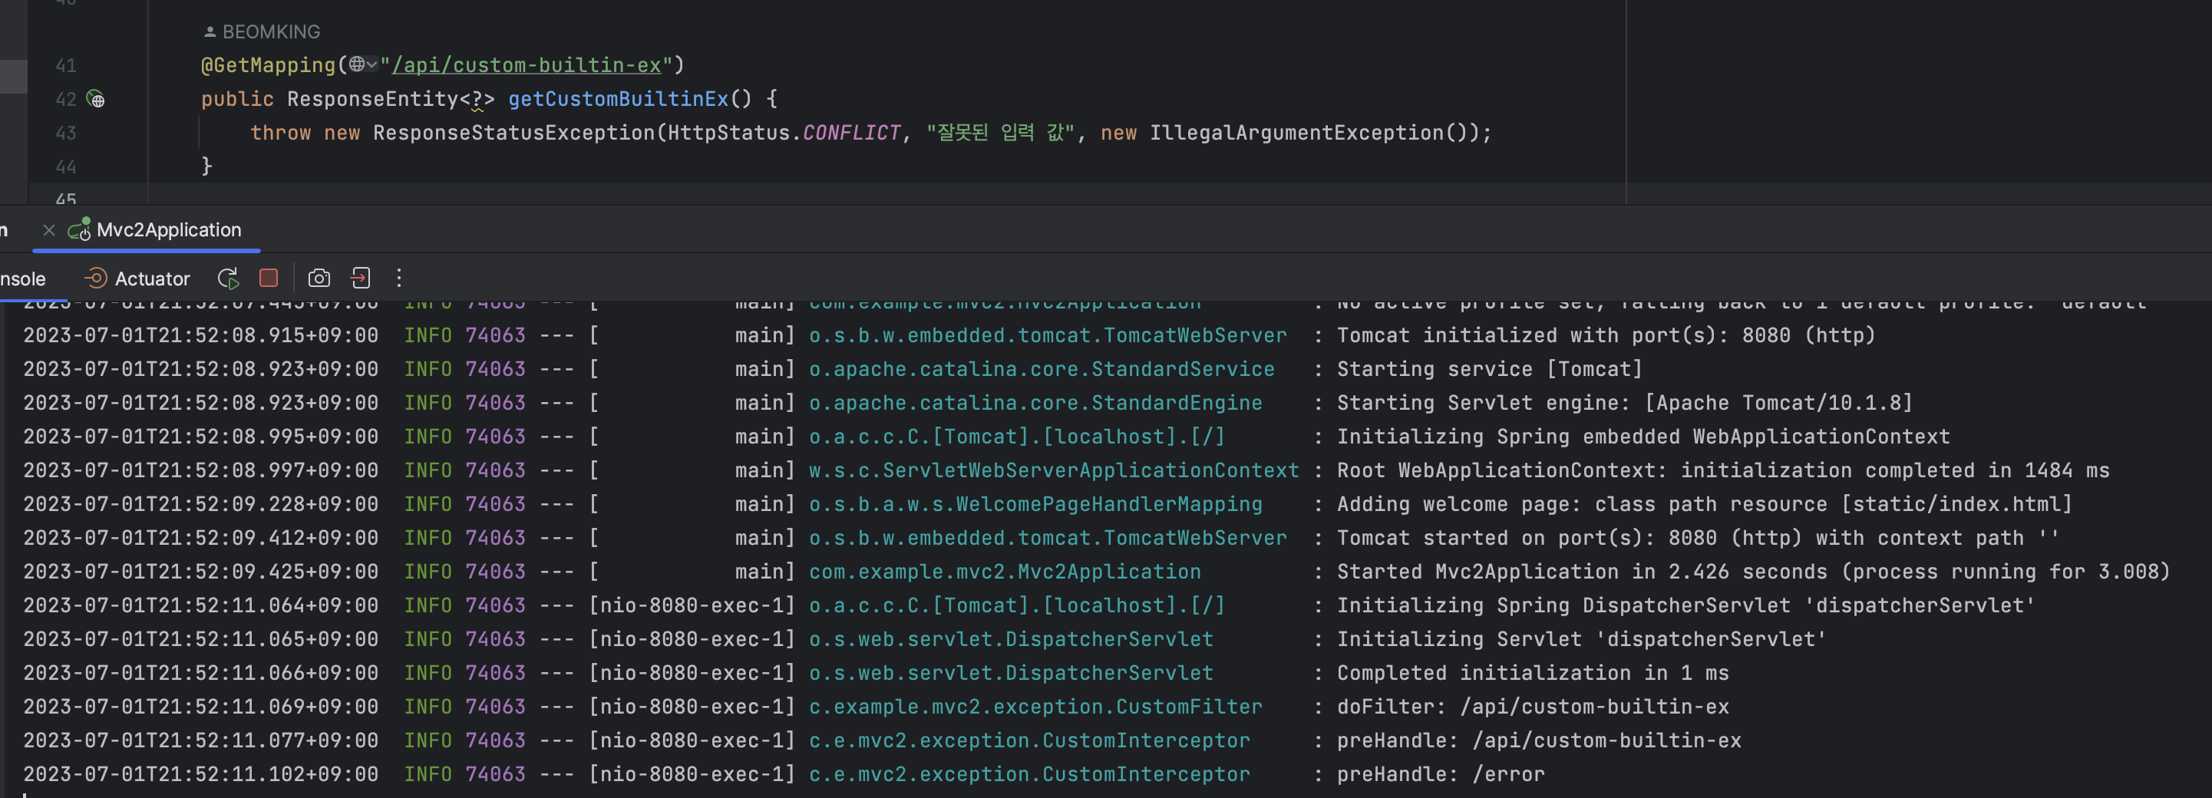This screenshot has width=2212, height=798.
Task: Click the Korean error message string literal
Action: click(x=1000, y=133)
